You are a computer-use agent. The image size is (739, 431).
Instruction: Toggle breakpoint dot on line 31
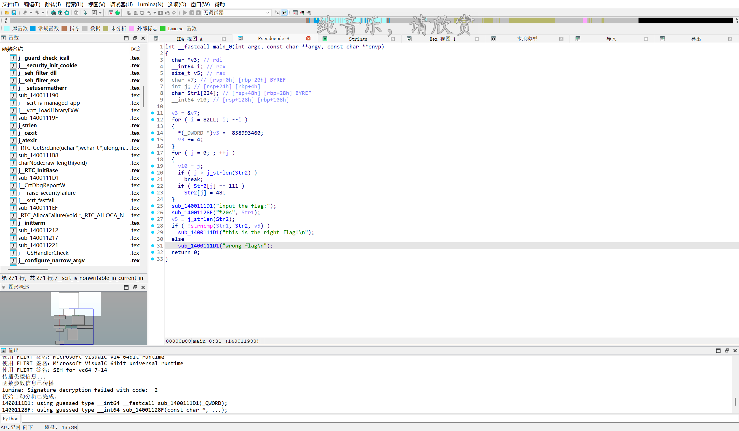(152, 246)
